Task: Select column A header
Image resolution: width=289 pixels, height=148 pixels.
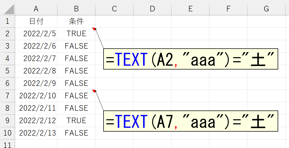Action: (36, 9)
